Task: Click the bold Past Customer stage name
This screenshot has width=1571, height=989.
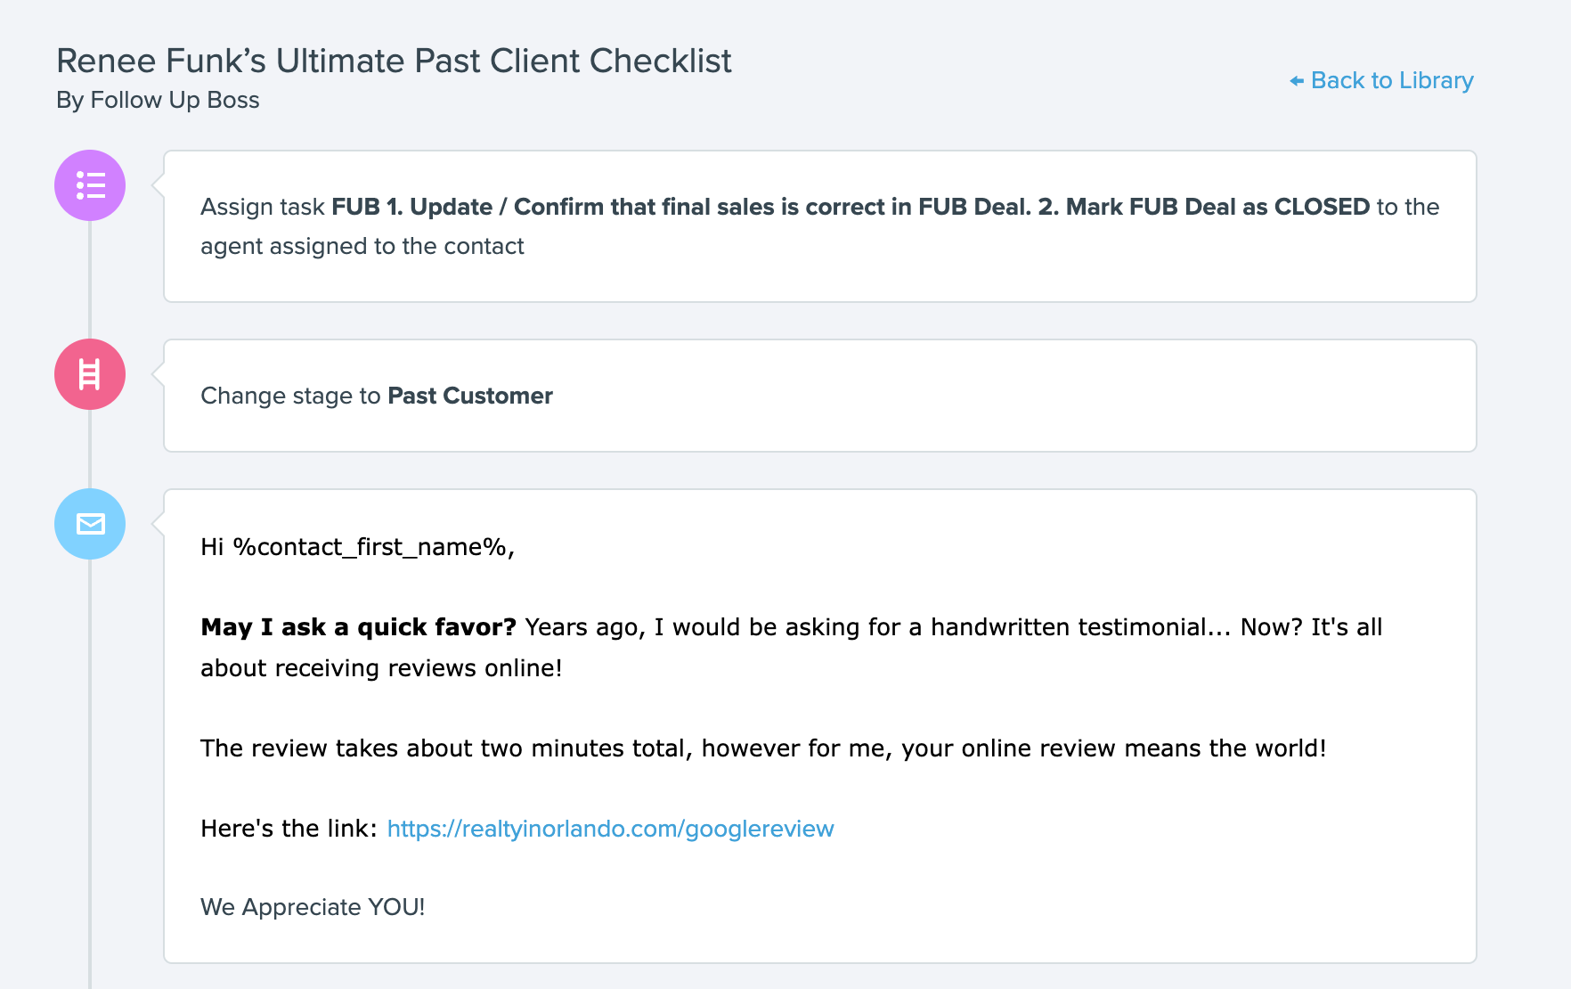Action: coord(470,396)
